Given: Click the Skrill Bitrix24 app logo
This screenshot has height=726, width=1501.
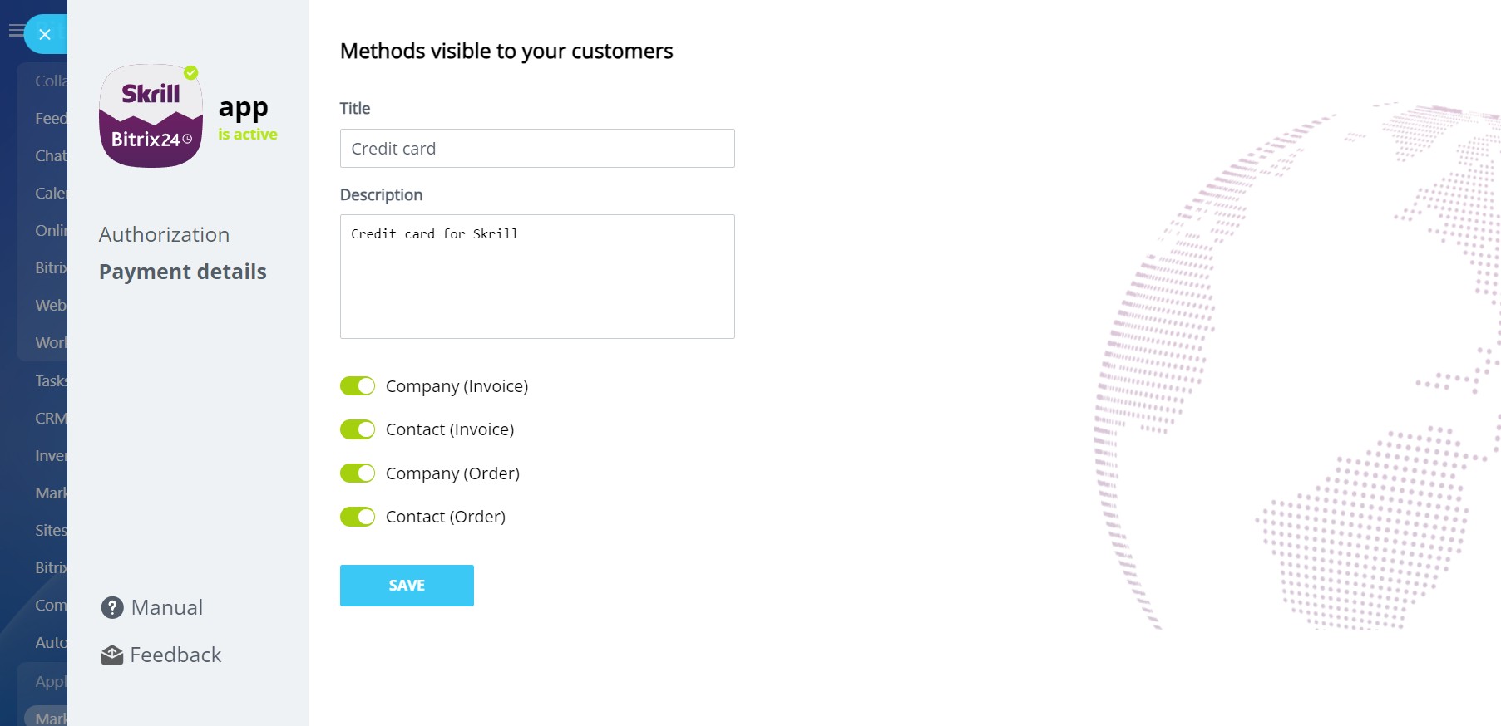Looking at the screenshot, I should [x=151, y=116].
